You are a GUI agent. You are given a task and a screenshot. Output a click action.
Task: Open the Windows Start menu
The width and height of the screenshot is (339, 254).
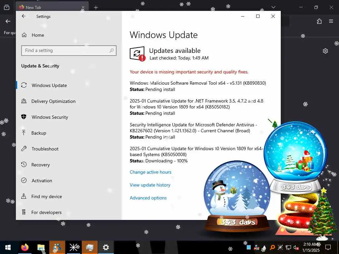(x=8, y=247)
